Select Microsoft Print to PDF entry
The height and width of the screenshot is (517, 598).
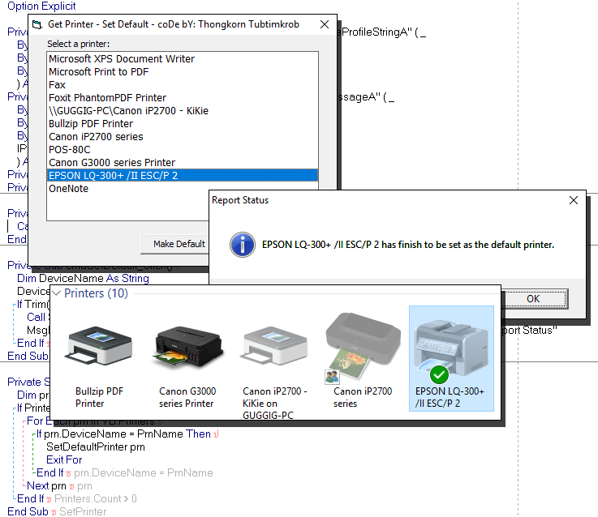pos(183,72)
